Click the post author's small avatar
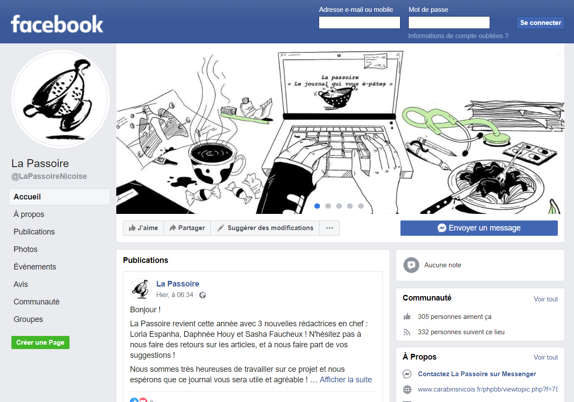The image size is (574, 402). 141,289
